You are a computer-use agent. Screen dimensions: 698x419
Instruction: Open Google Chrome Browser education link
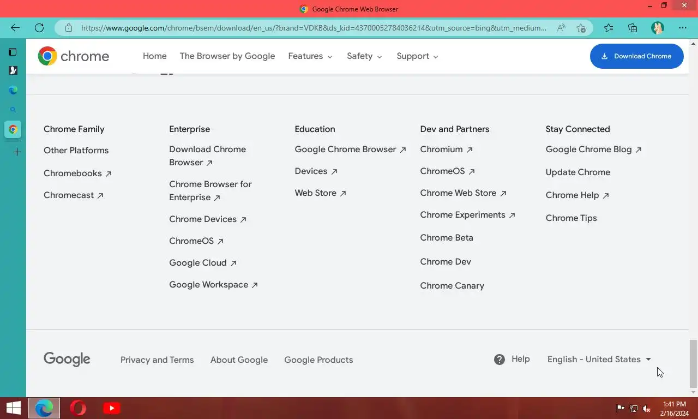coord(350,149)
